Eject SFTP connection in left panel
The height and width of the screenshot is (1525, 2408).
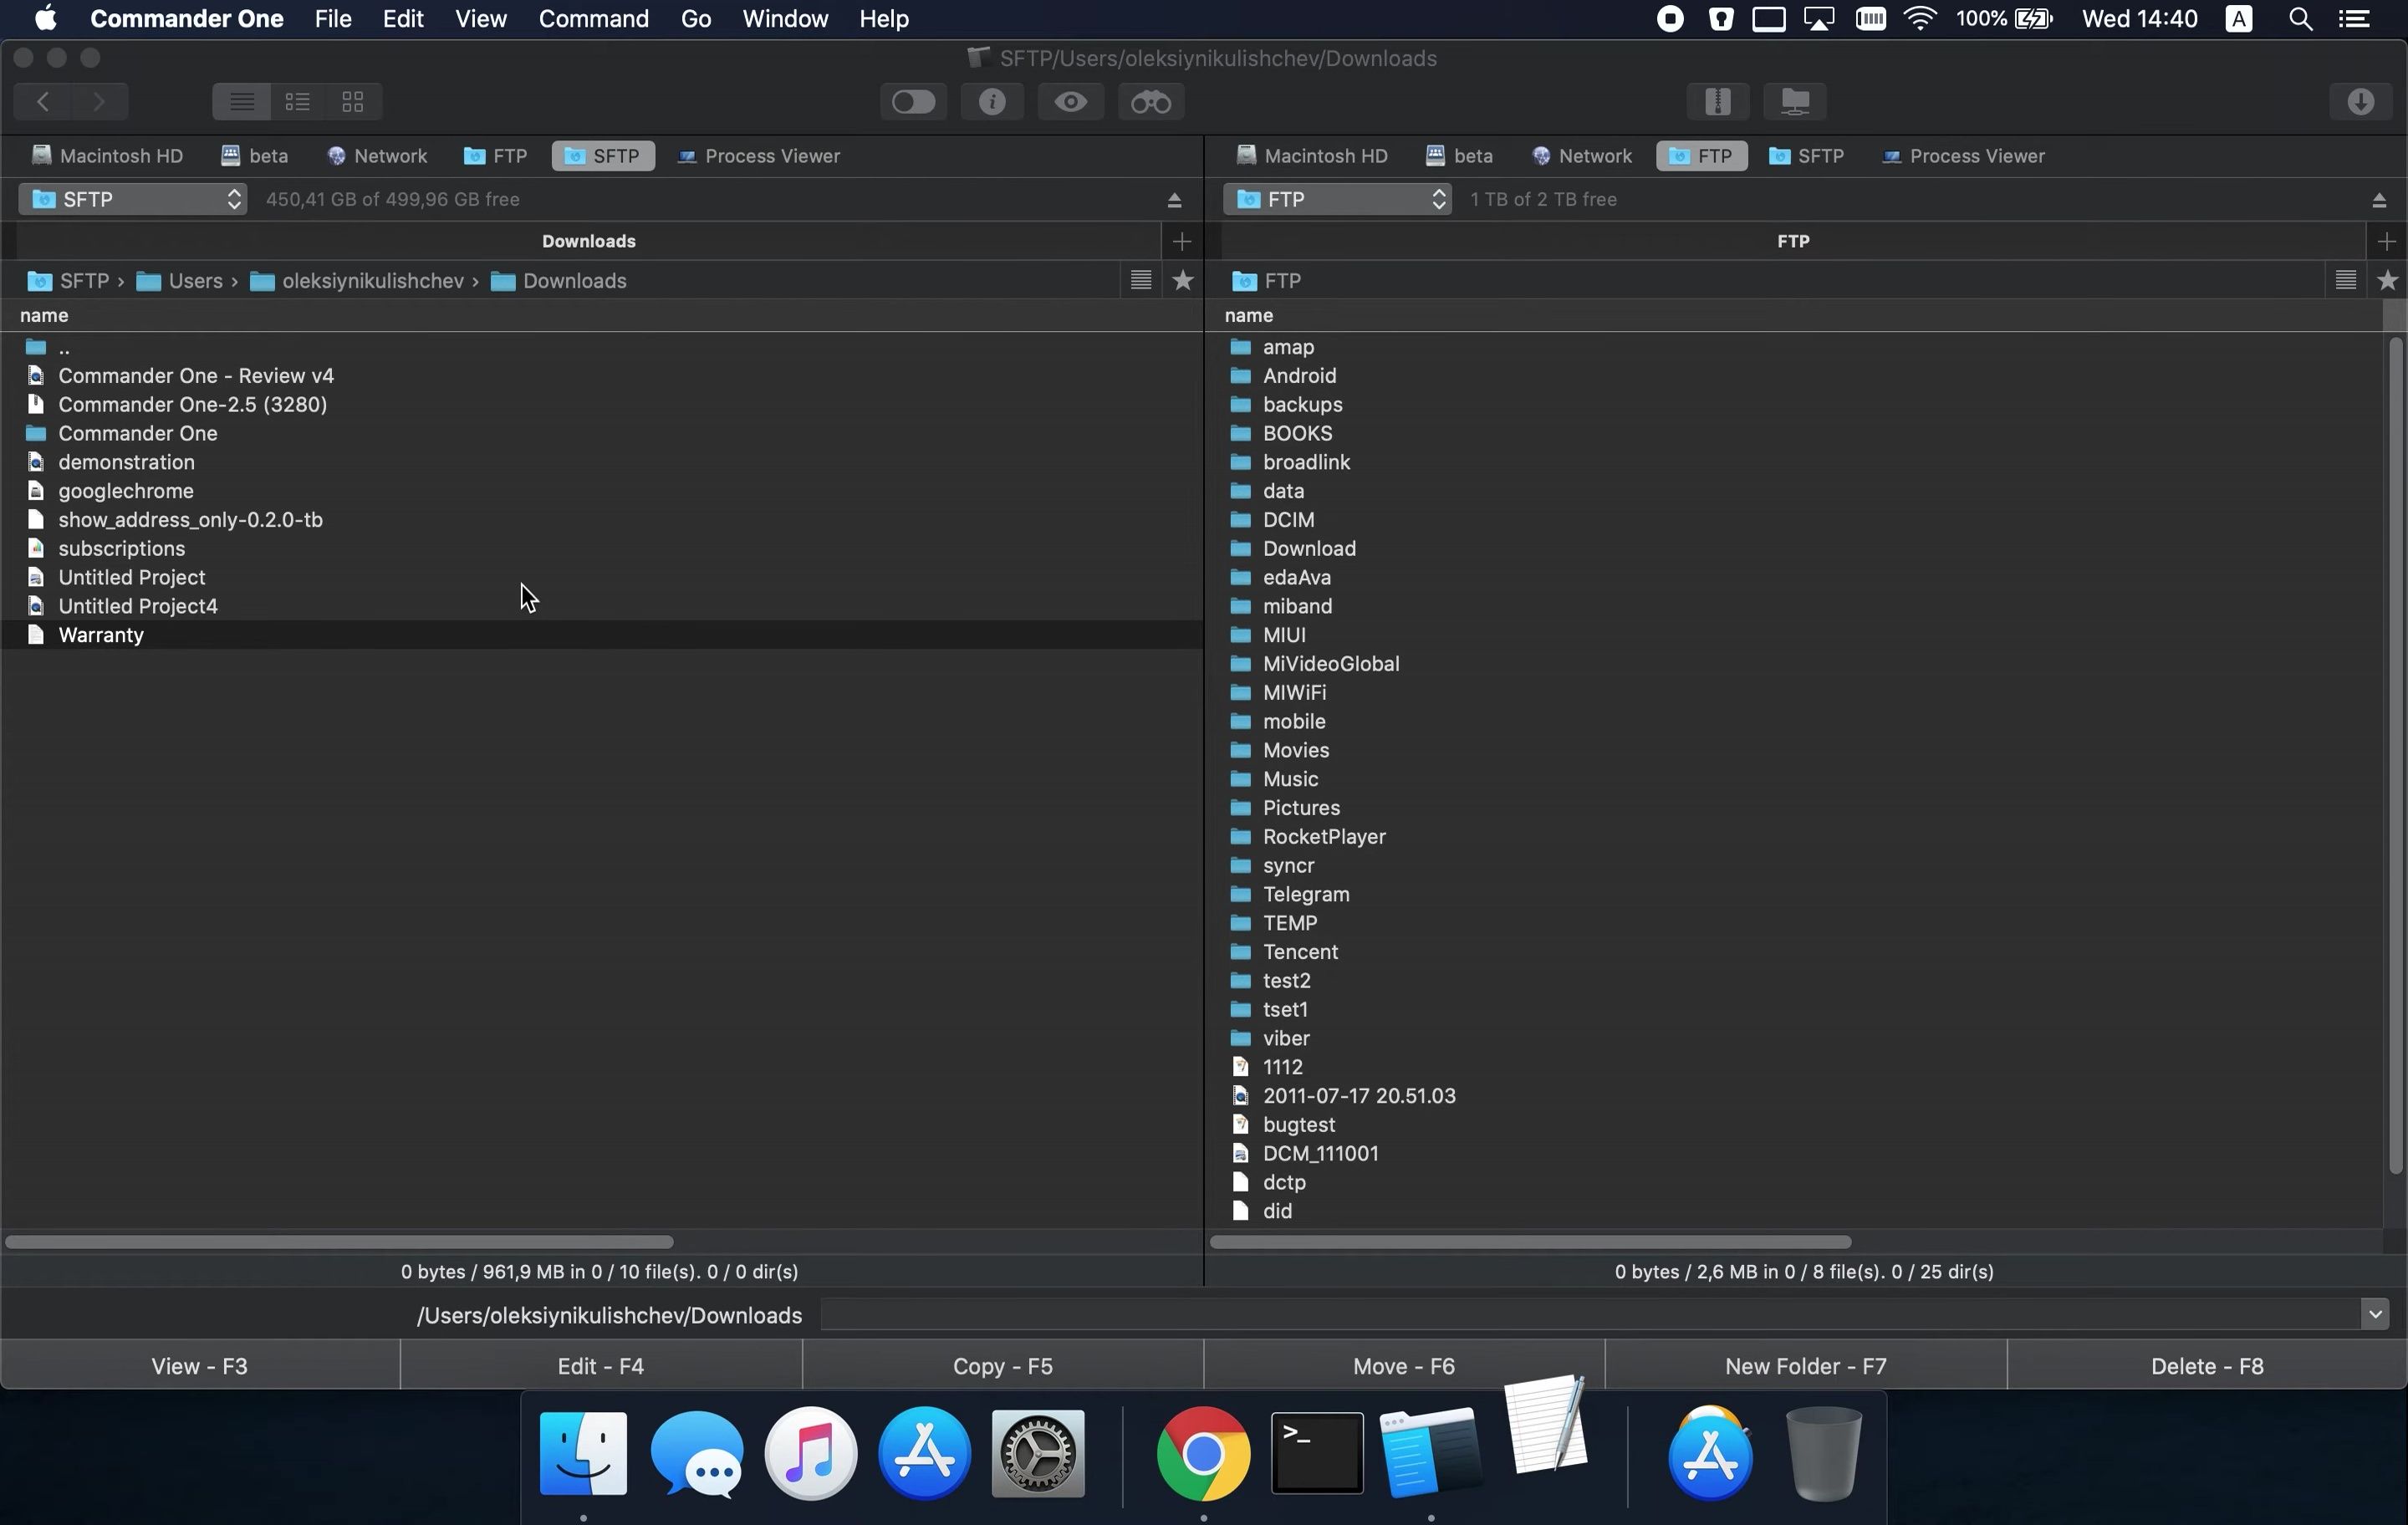pyautogui.click(x=1175, y=200)
